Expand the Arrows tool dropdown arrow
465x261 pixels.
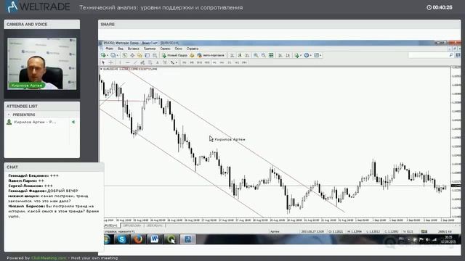pos(177,62)
